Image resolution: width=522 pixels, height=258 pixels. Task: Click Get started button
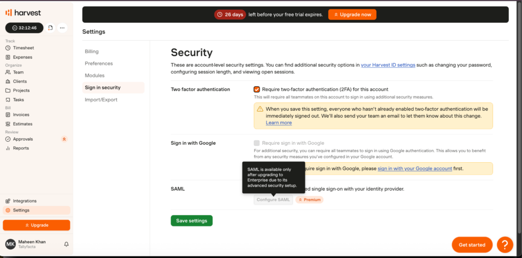coord(472,245)
